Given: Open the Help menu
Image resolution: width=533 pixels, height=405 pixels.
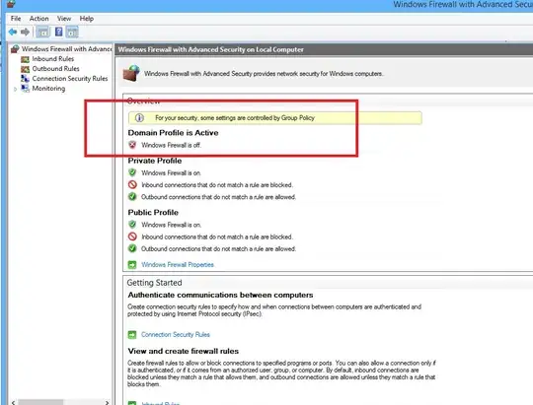Looking at the screenshot, I should pos(87,19).
